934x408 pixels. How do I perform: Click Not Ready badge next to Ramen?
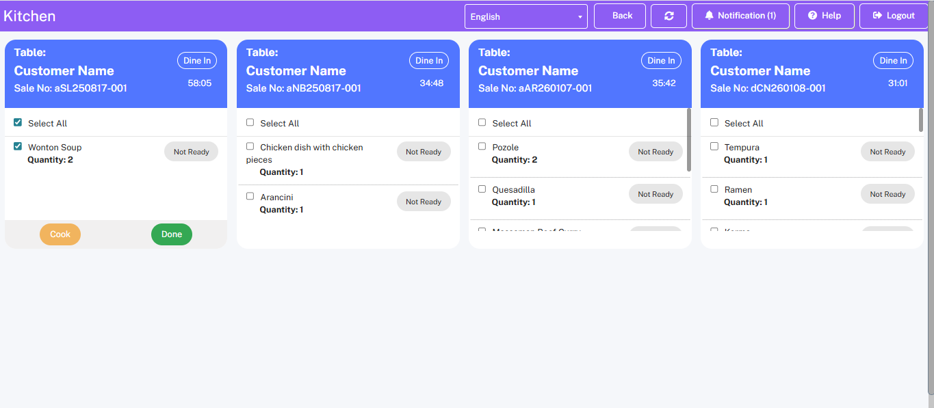[887, 194]
